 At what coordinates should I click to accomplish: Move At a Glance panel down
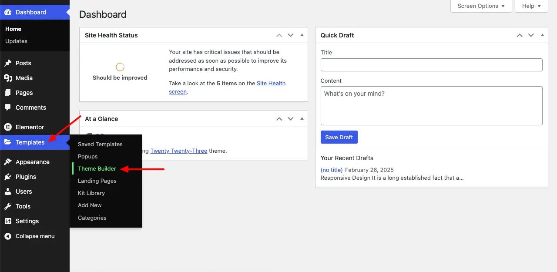(291, 119)
